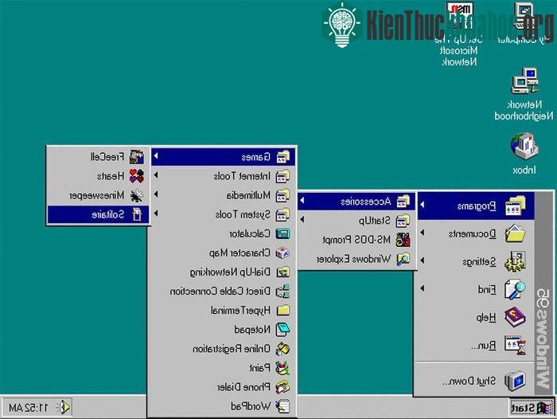Open the Find menu item
Viewport: 557px width, 419px height.
coord(476,289)
